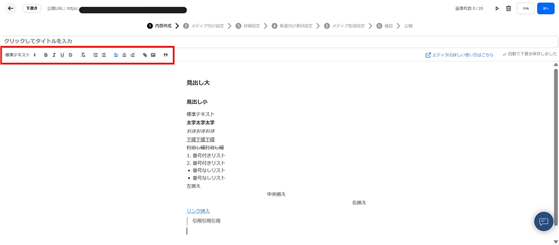Preview the release with the play icon
Screen dimensions: 559x245
pyautogui.click(x=497, y=8)
